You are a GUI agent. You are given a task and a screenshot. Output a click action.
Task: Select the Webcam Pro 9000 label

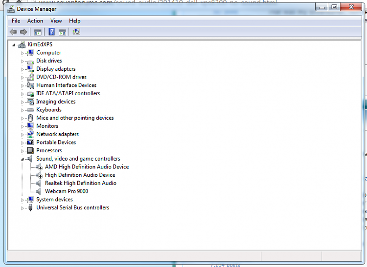pos(67,191)
